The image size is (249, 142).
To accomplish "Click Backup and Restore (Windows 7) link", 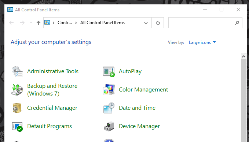I will (x=52, y=90).
